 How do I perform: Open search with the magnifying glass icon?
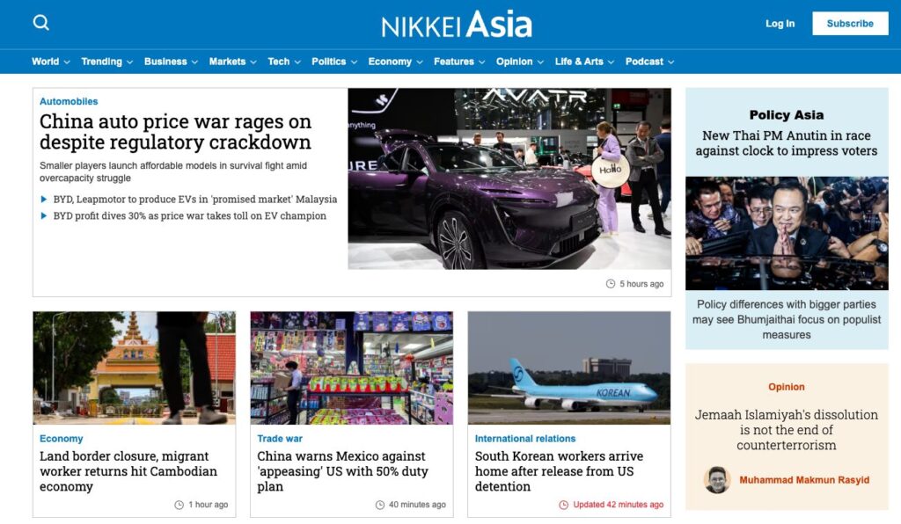click(x=41, y=23)
